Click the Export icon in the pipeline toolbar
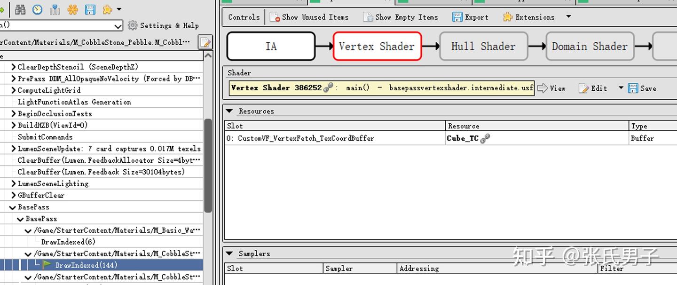The width and height of the screenshot is (677, 285). coord(457,17)
